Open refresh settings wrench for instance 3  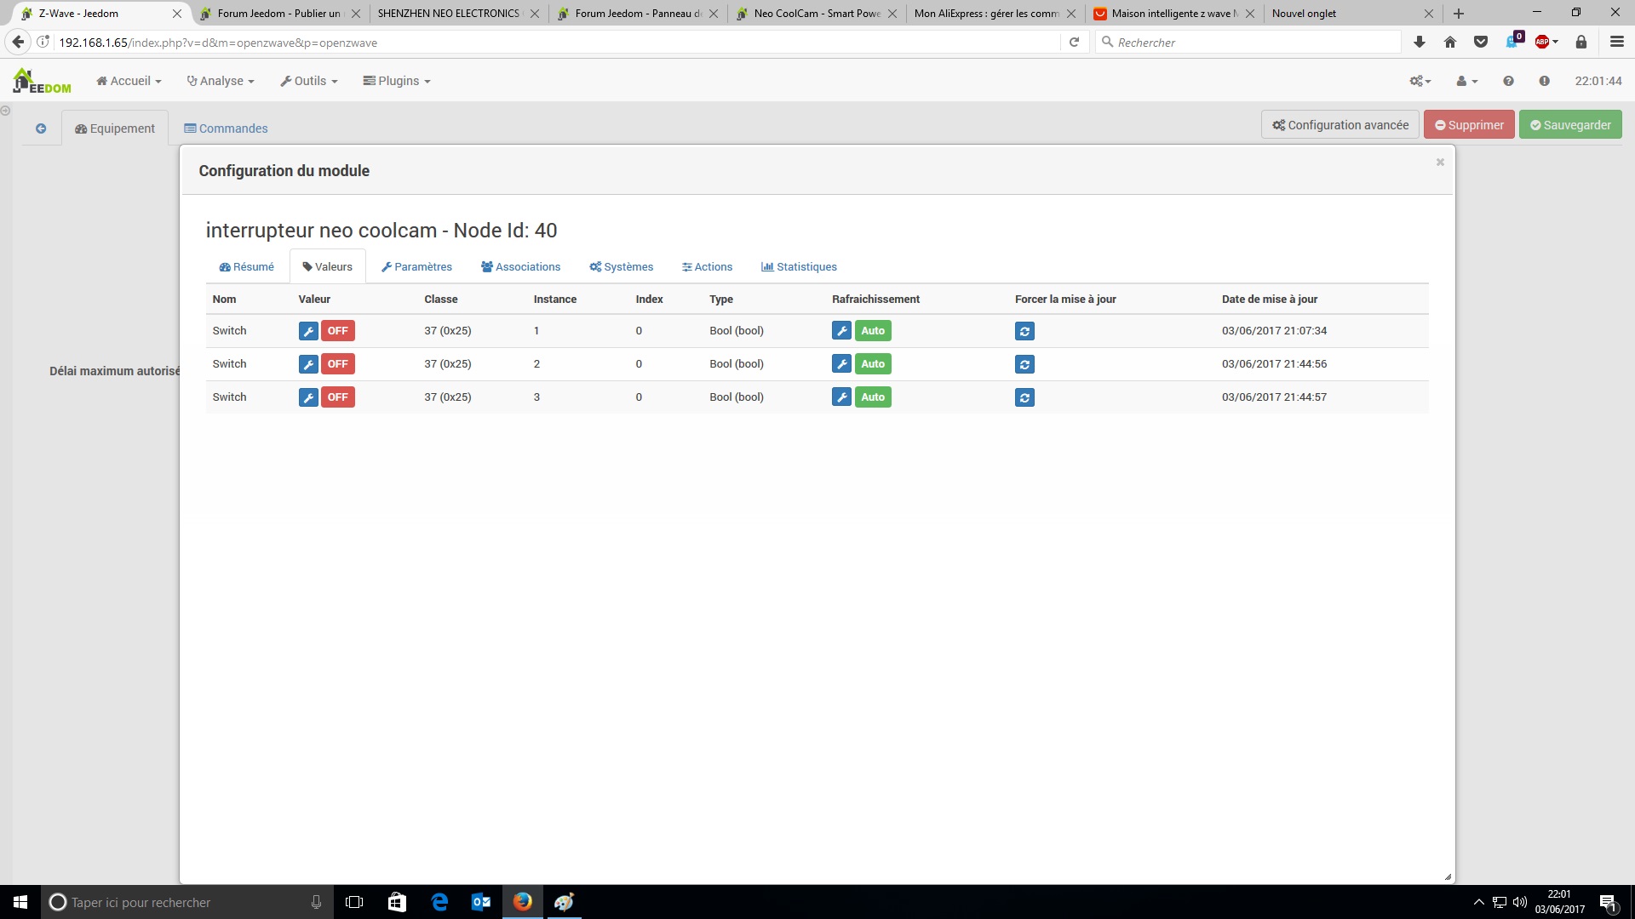click(841, 397)
